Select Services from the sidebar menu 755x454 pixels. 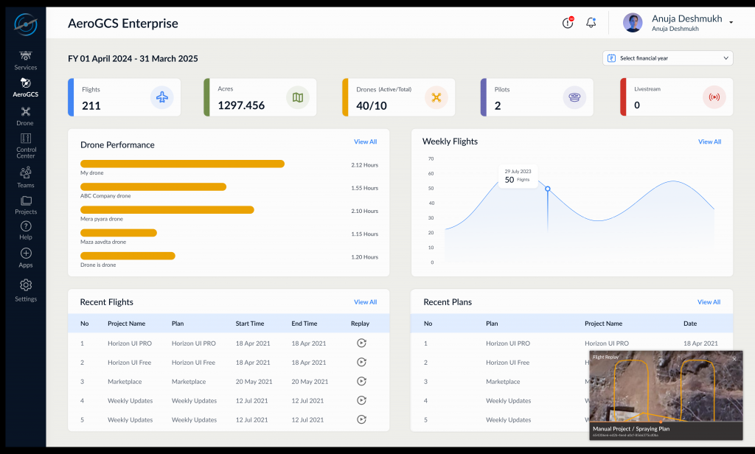25,59
